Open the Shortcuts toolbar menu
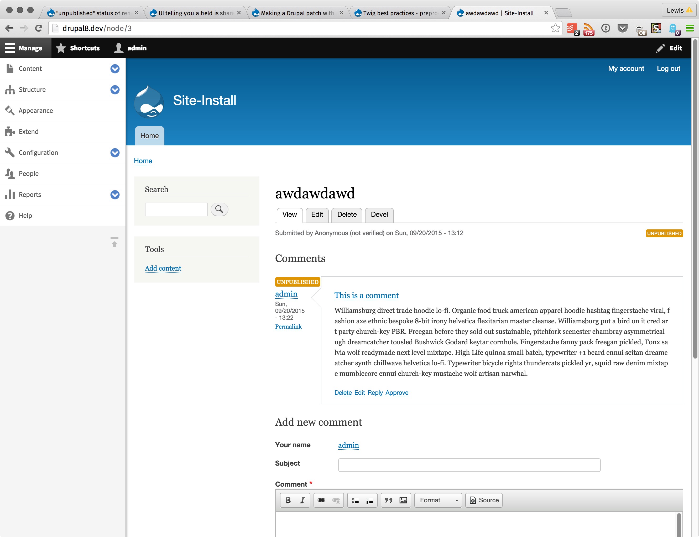The height and width of the screenshot is (537, 699). (x=78, y=48)
